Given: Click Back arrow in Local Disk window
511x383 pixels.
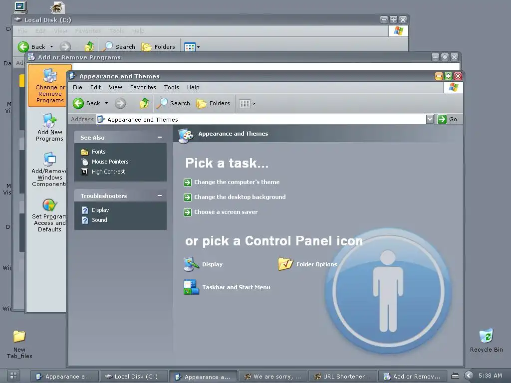Looking at the screenshot, I should click(23, 47).
